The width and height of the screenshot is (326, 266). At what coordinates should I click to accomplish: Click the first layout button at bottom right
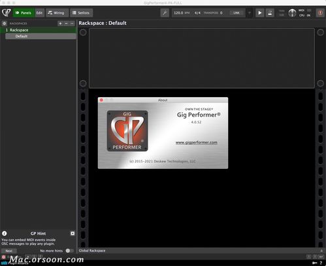pos(309,257)
